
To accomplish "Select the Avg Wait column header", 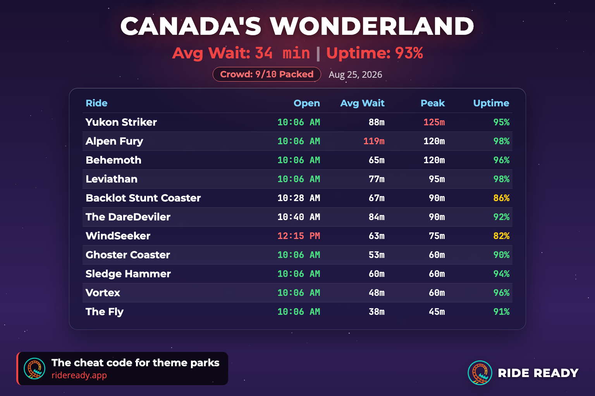I will [362, 103].
